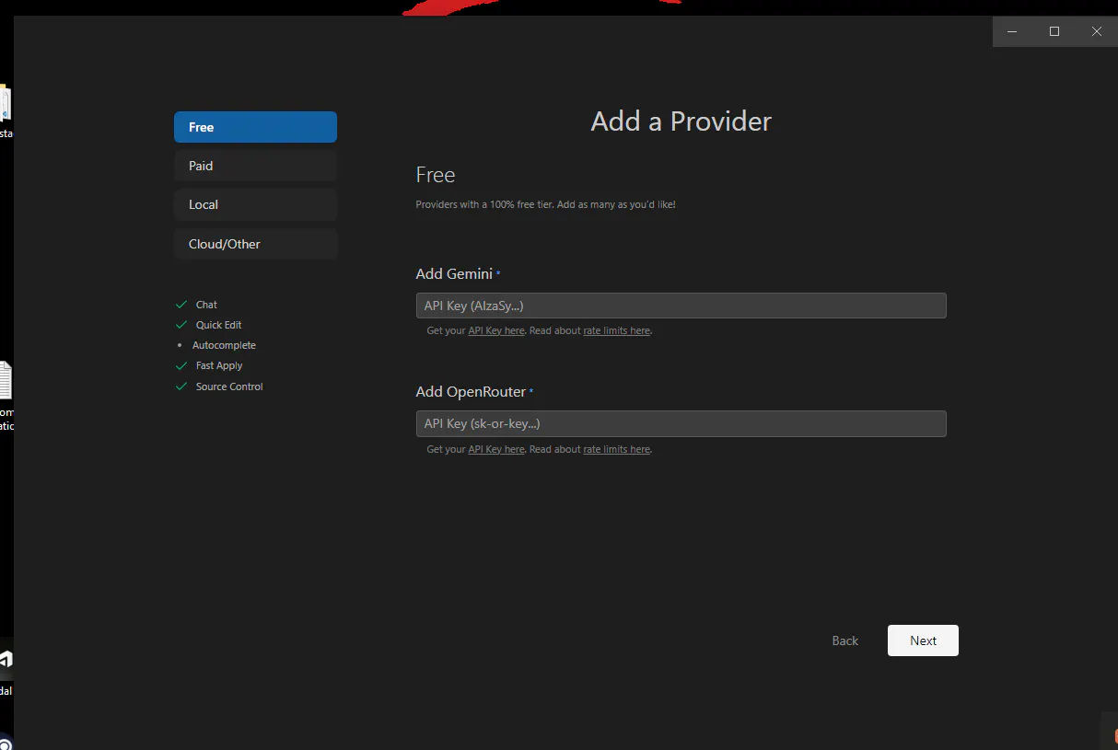Viewport: 1118px width, 750px height.
Task: Open the OpenRouter "API Key here" link
Action: click(x=496, y=449)
